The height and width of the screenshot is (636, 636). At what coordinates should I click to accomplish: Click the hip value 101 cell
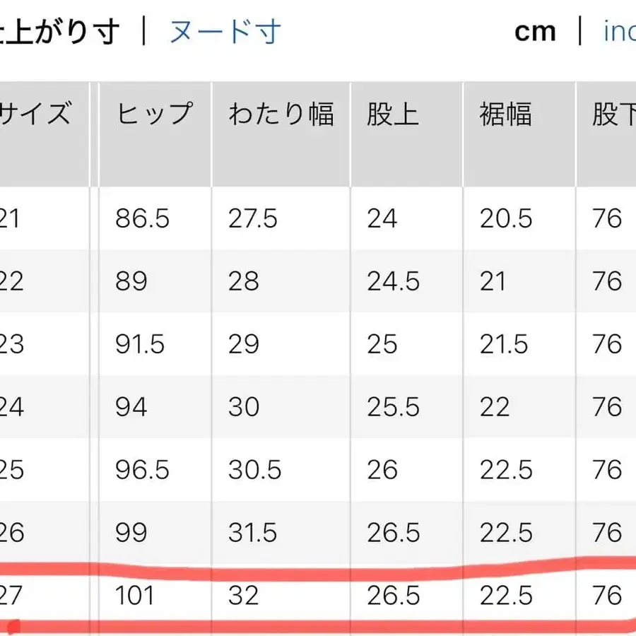[x=136, y=596]
